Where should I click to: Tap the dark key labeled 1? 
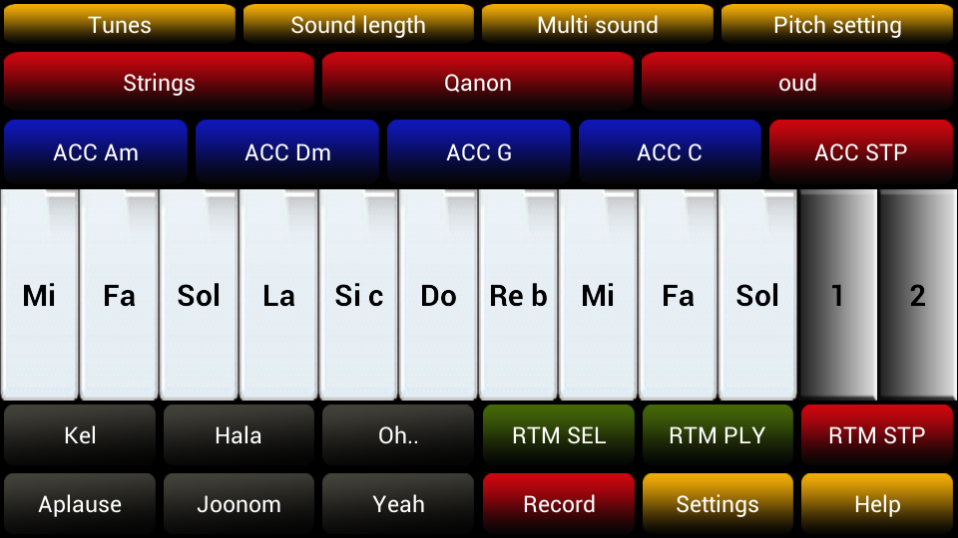(837, 295)
